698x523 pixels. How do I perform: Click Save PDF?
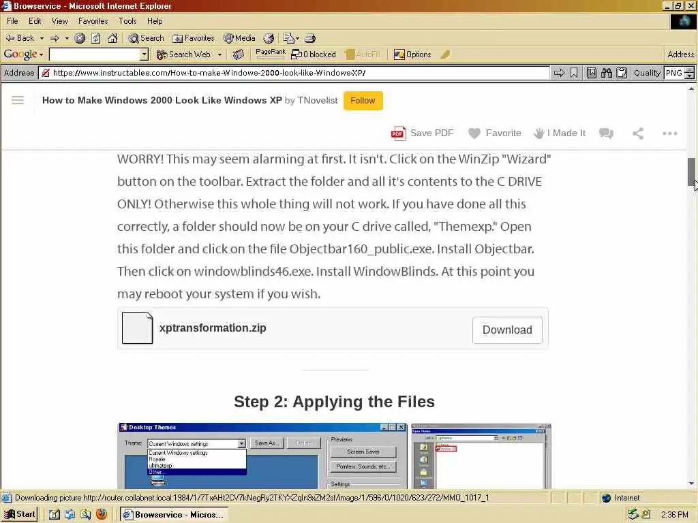click(422, 133)
